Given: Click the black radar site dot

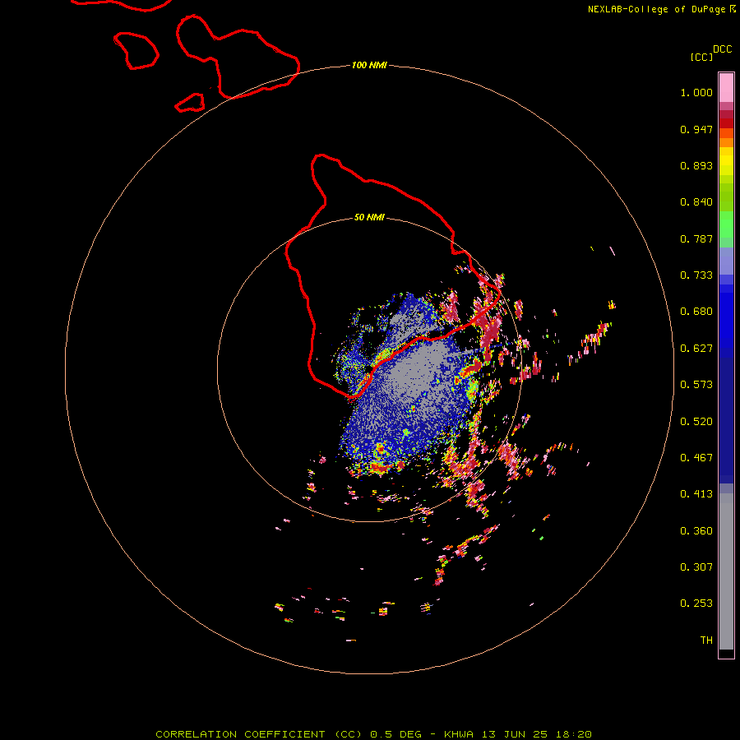Looking at the screenshot, I should click(368, 368).
